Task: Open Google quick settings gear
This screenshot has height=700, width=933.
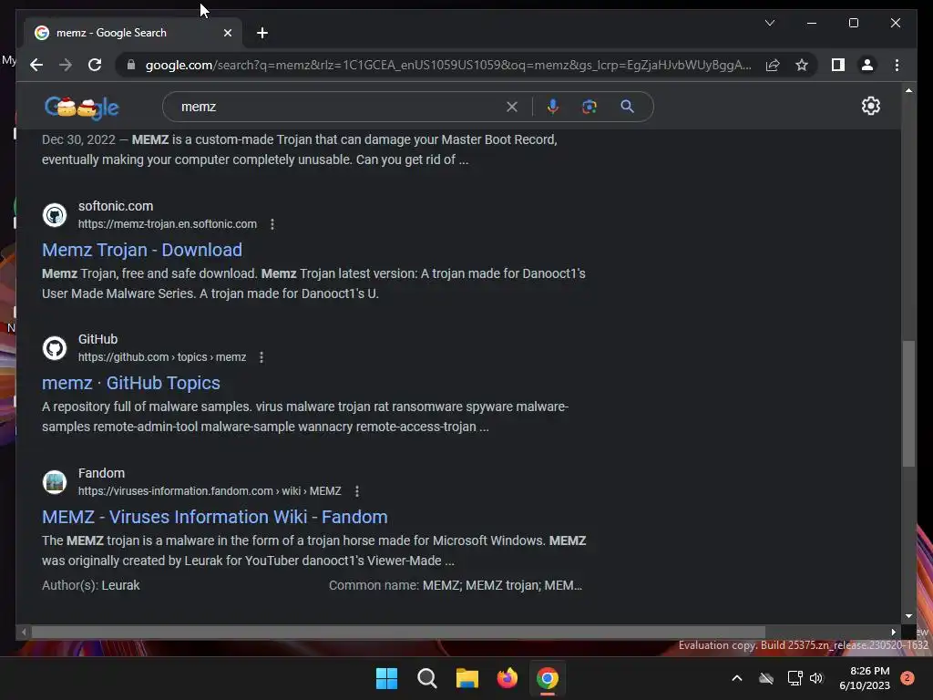Action: 870,106
